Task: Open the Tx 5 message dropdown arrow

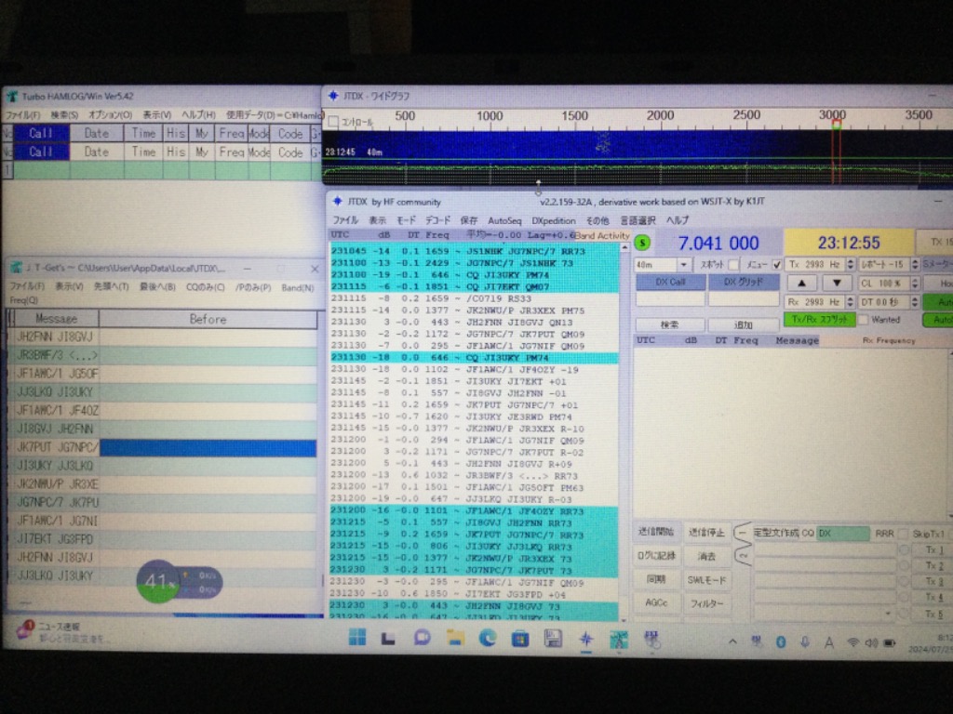Action: coord(888,614)
